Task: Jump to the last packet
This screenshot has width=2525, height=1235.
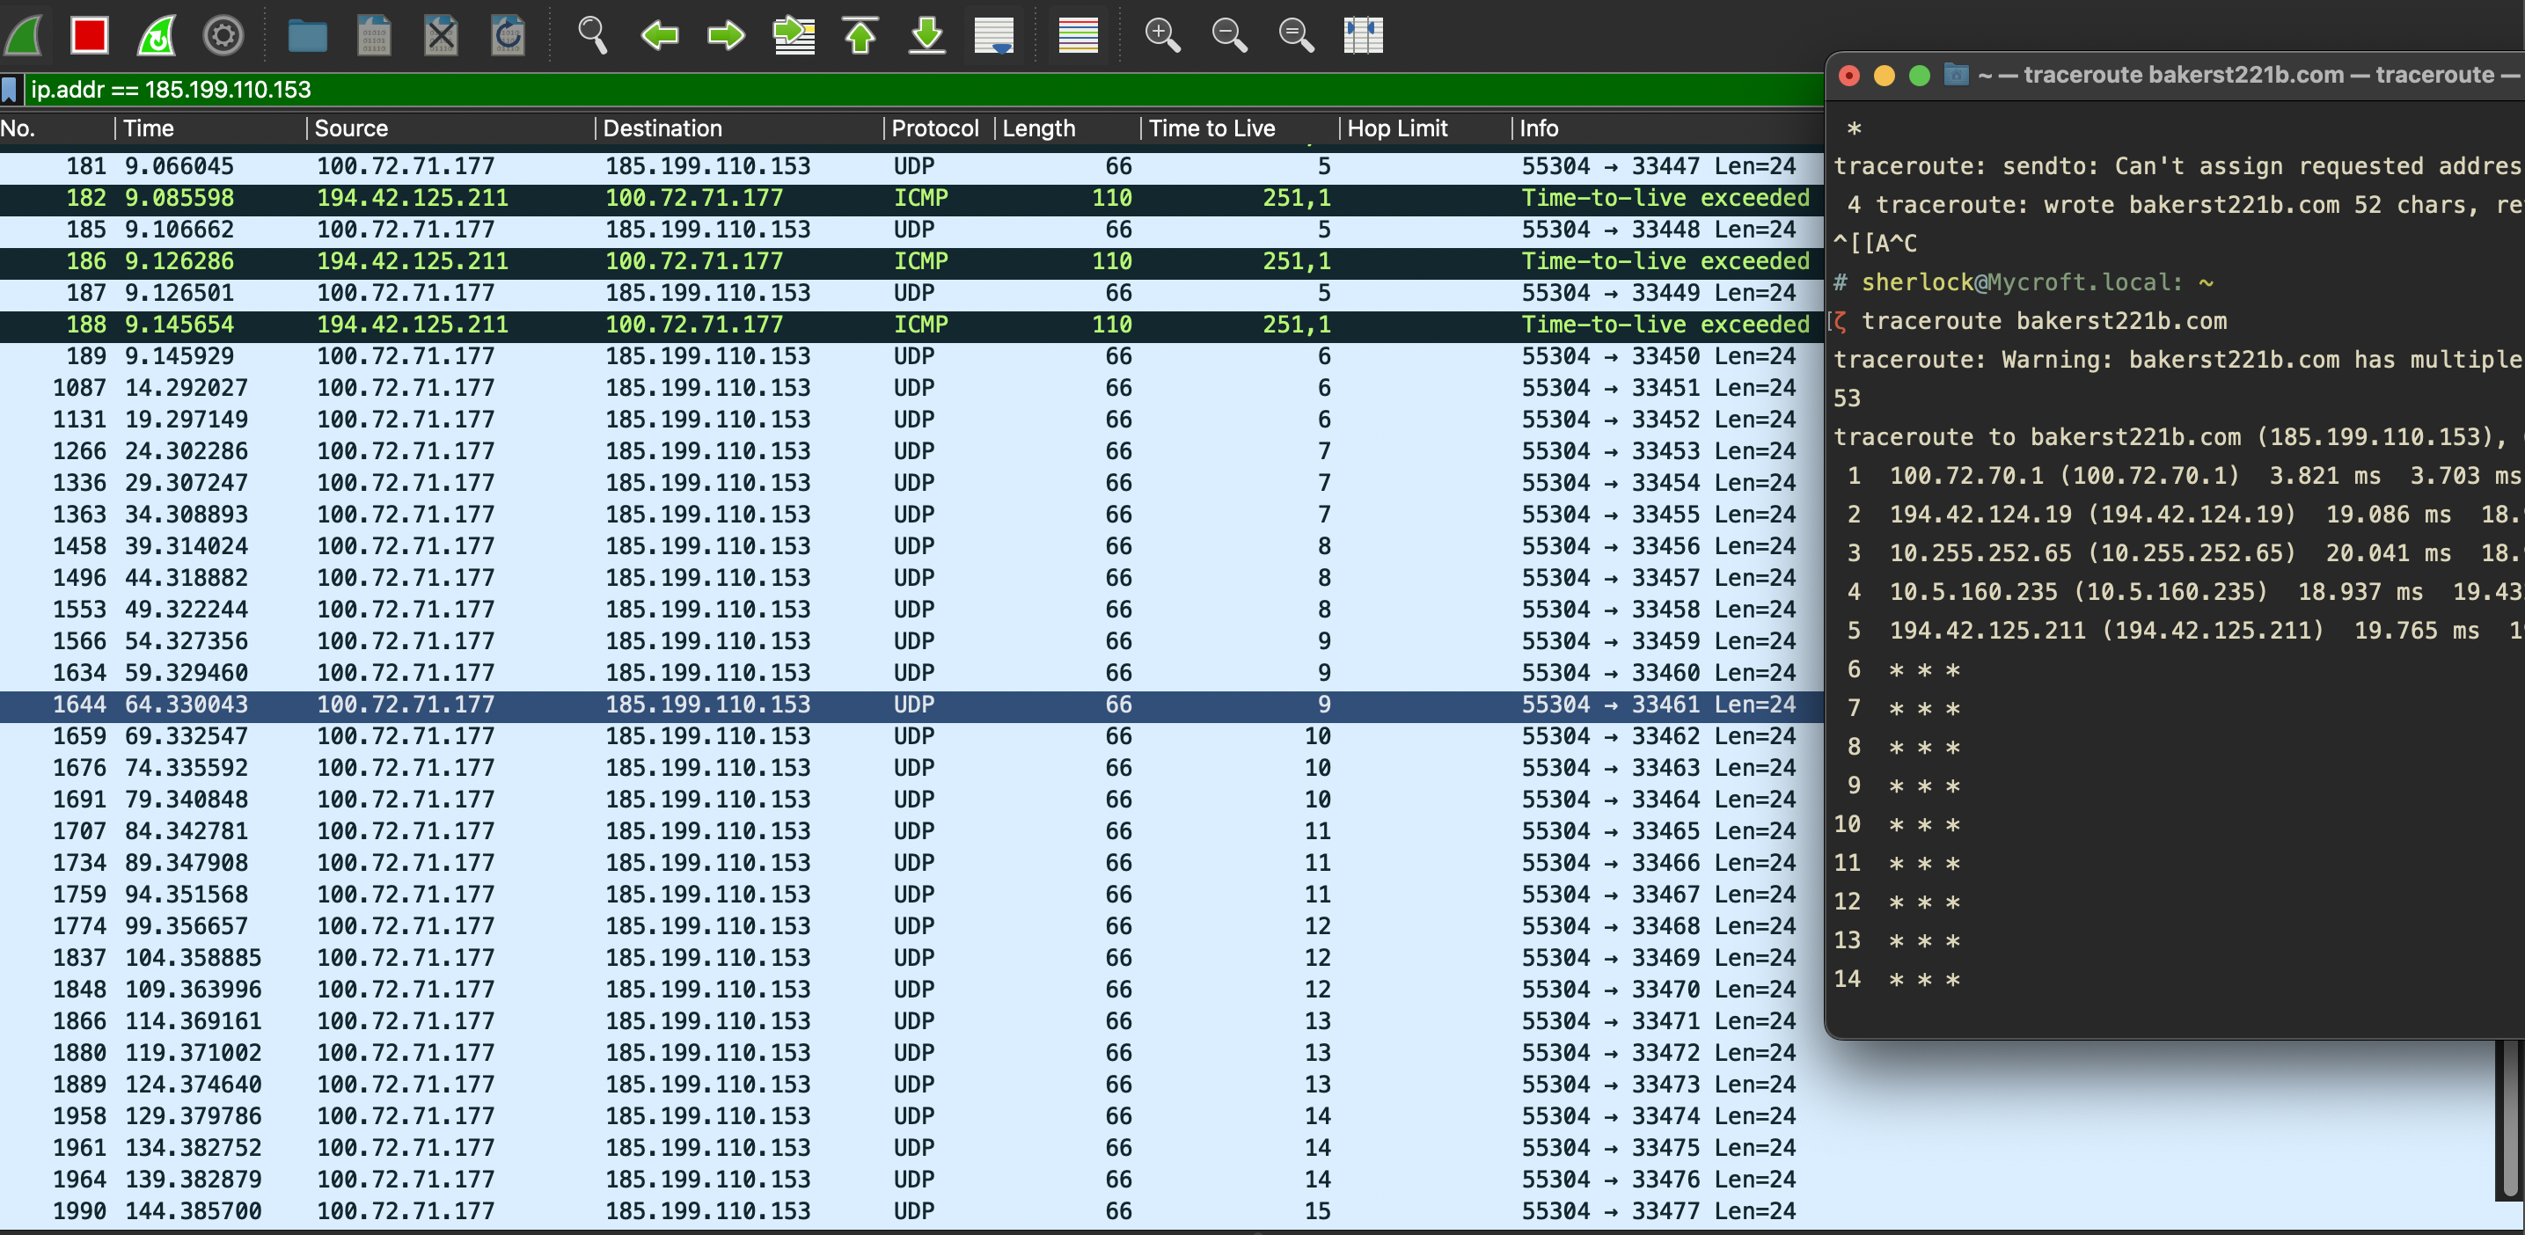Action: coord(927,36)
